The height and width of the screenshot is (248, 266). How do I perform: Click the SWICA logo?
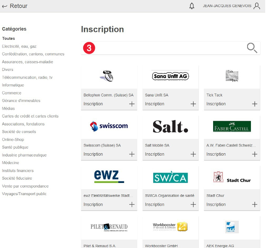[170, 177]
